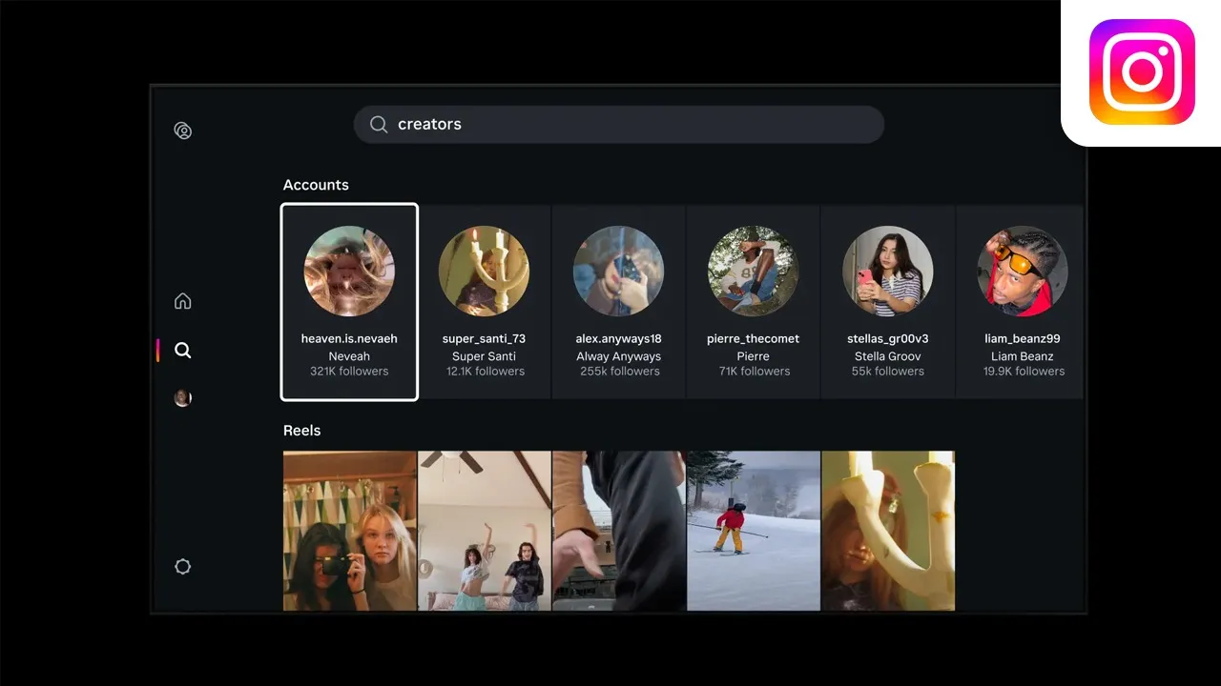Viewport: 1221px width, 686px height.
Task: Open the candelabra reel thumbnail
Action: [x=888, y=531]
